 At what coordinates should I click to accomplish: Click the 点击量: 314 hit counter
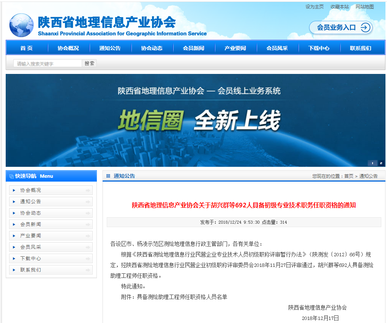[274, 222]
